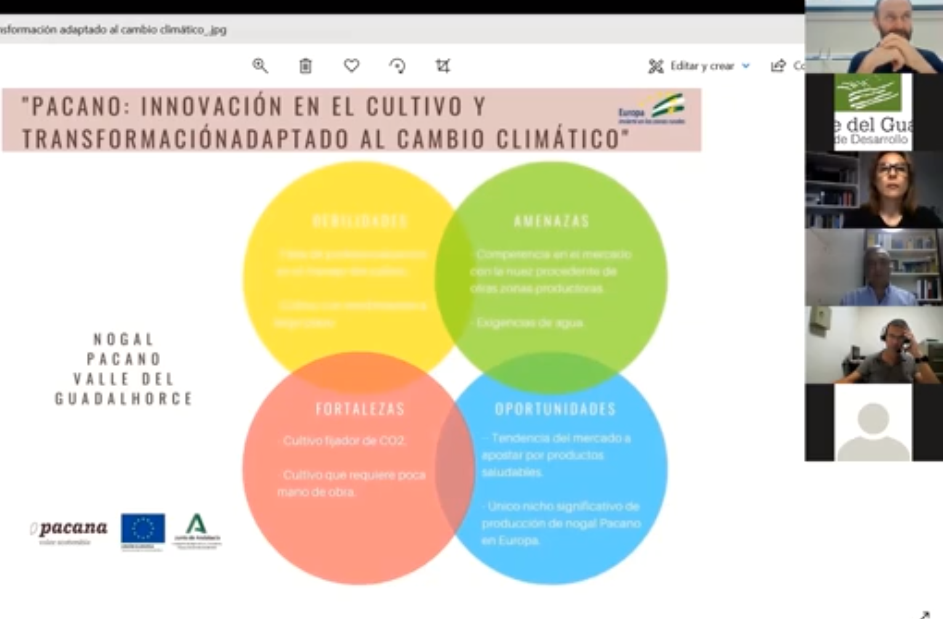Toggle the presenter's video thumbnail
The width and height of the screenshot is (943, 619).
click(x=873, y=37)
